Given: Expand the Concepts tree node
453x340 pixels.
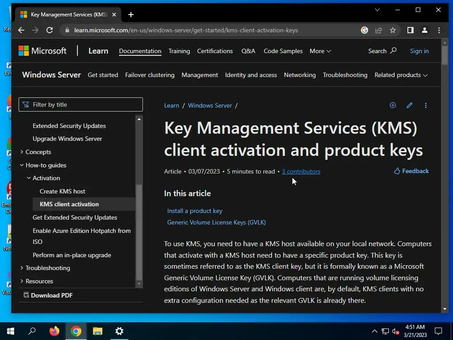Looking at the screenshot, I should [x=22, y=152].
